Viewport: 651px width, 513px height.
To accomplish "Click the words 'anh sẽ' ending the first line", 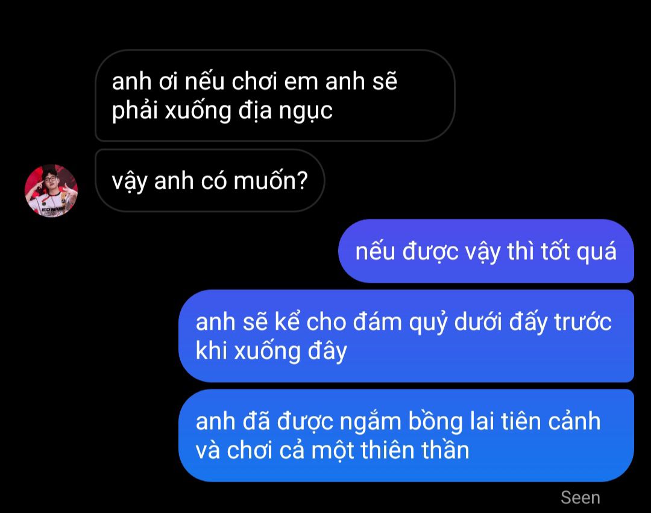I will 361,81.
